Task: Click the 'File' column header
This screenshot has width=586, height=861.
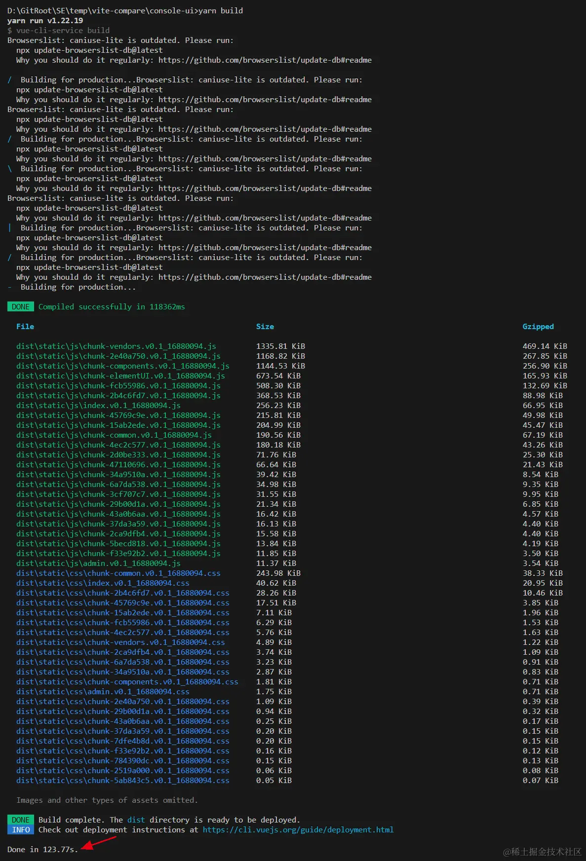Action: tap(25, 327)
